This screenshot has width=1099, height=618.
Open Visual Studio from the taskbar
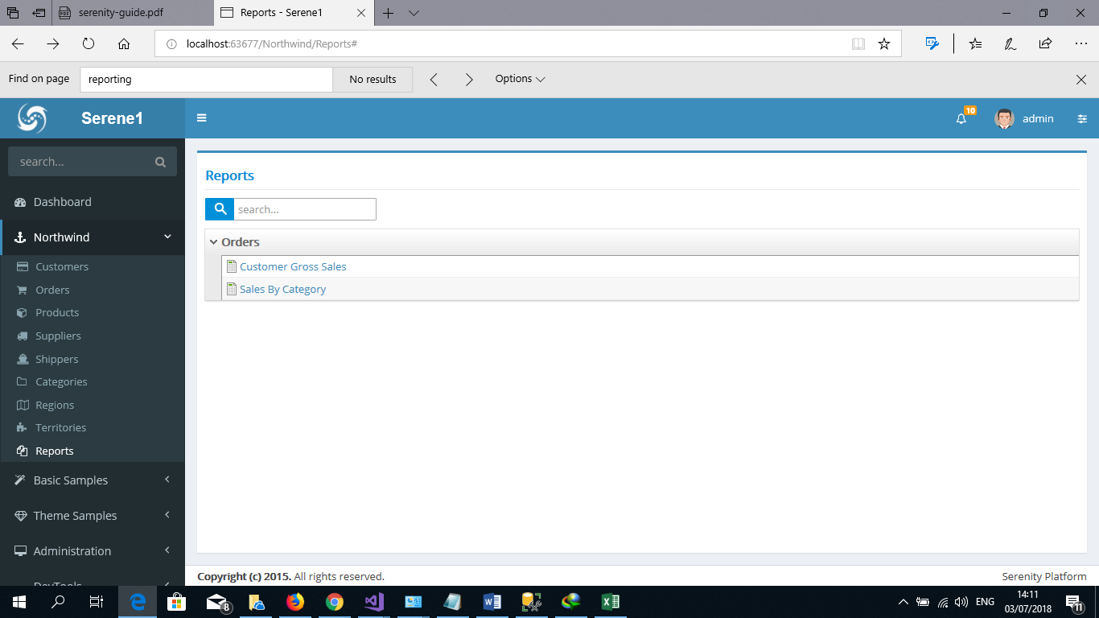(x=374, y=601)
